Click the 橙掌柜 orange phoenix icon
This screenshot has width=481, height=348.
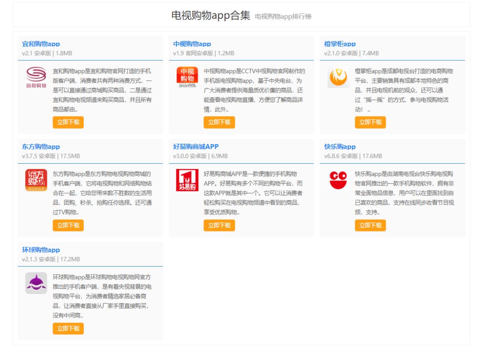click(338, 77)
